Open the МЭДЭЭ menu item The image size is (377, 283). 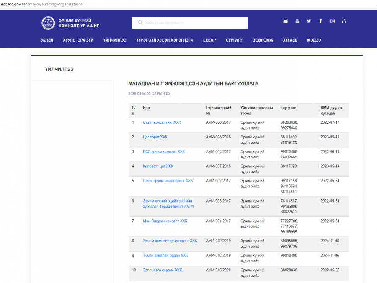click(x=314, y=40)
